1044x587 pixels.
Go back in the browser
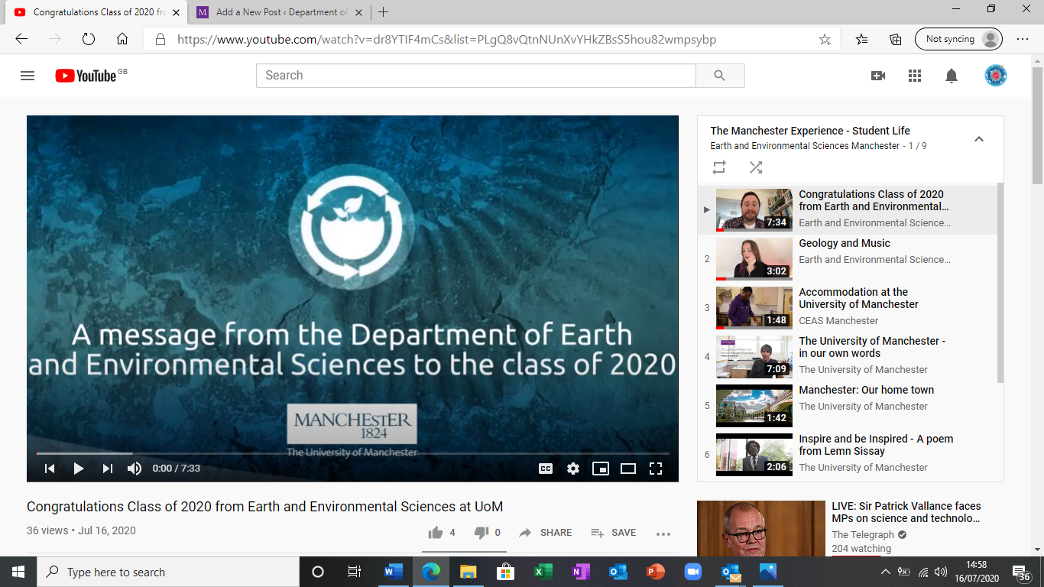[x=21, y=40]
